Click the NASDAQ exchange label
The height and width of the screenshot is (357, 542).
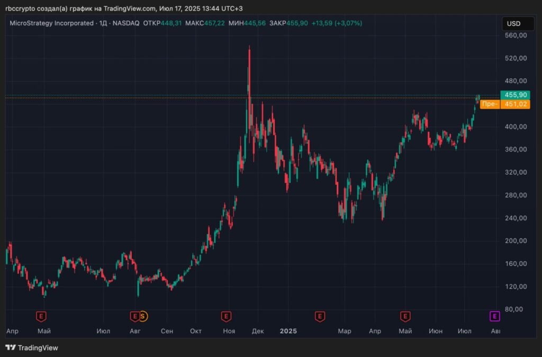tap(126, 23)
